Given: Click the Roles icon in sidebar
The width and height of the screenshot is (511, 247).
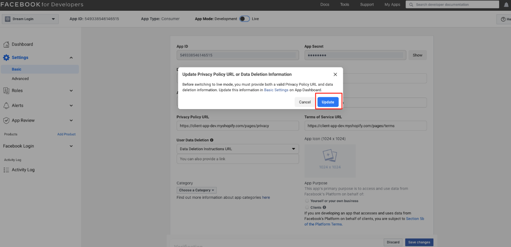Looking at the screenshot, I should pos(6,90).
